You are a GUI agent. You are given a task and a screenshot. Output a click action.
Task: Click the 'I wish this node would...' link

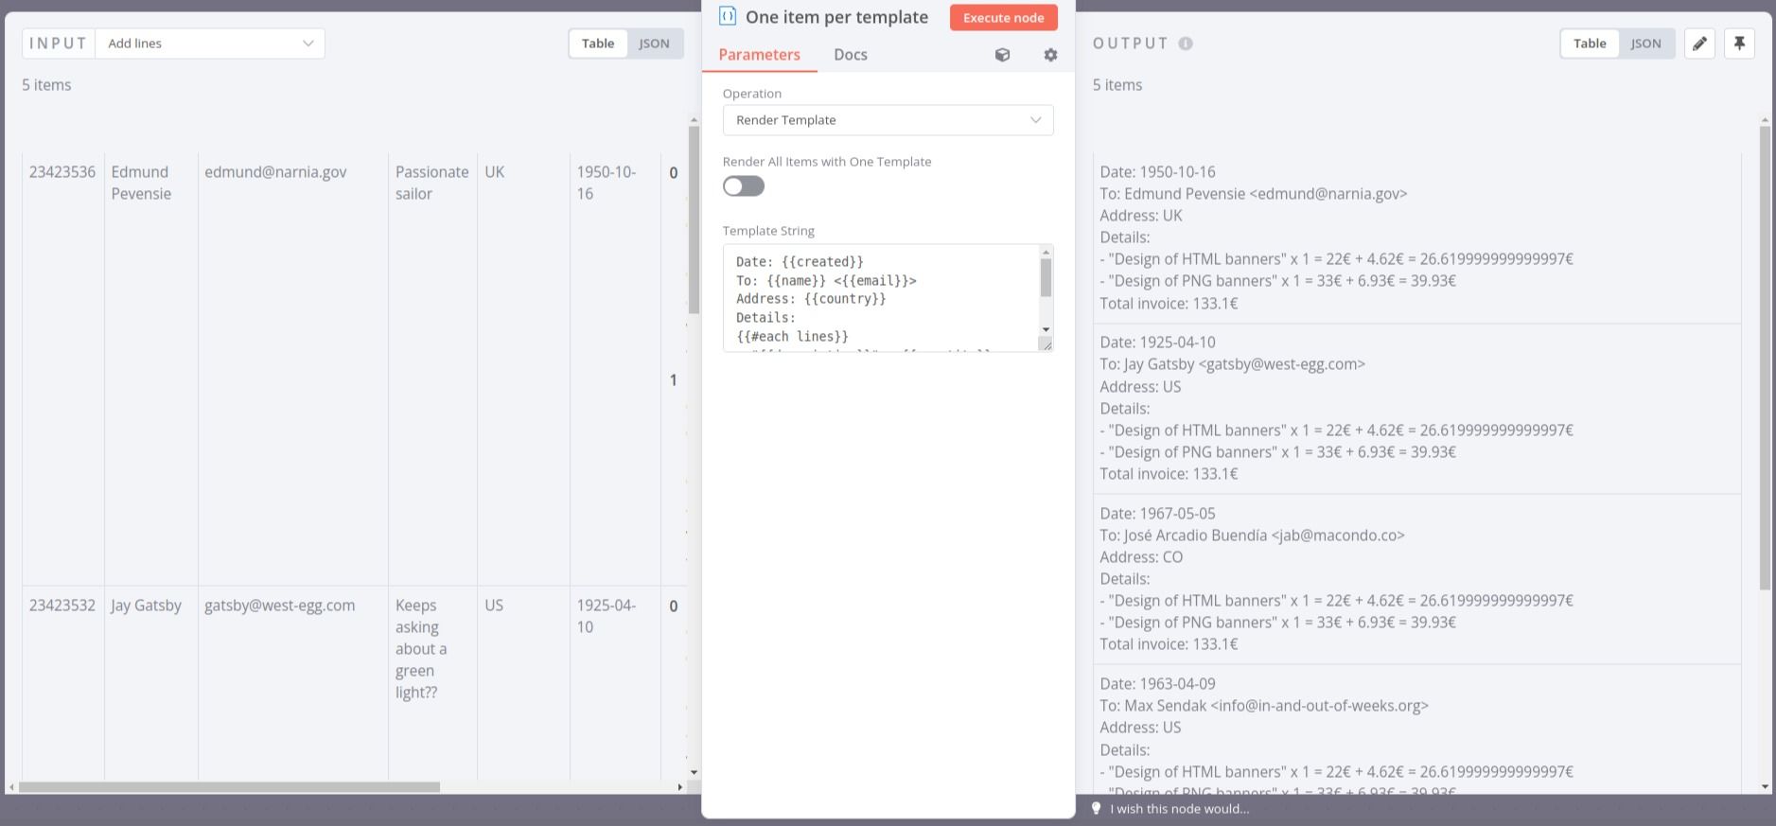pyautogui.click(x=1179, y=809)
